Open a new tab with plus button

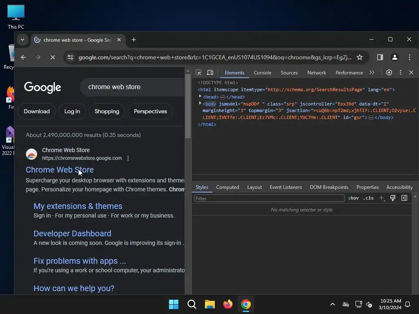coord(134,40)
